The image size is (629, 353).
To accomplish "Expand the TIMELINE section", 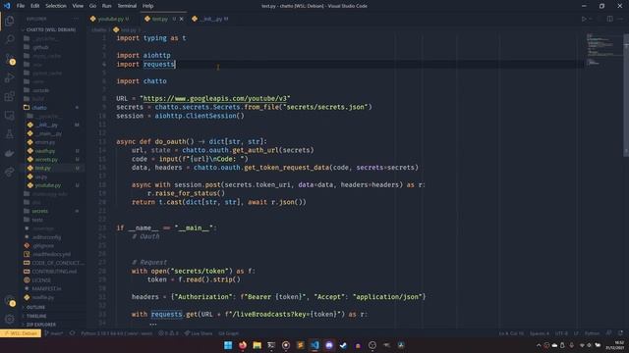I will pyautogui.click(x=36, y=316).
